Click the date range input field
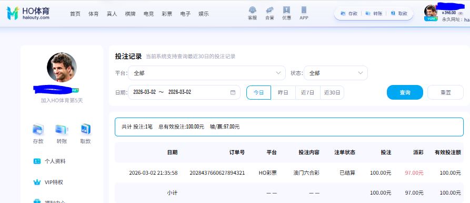 [184, 92]
